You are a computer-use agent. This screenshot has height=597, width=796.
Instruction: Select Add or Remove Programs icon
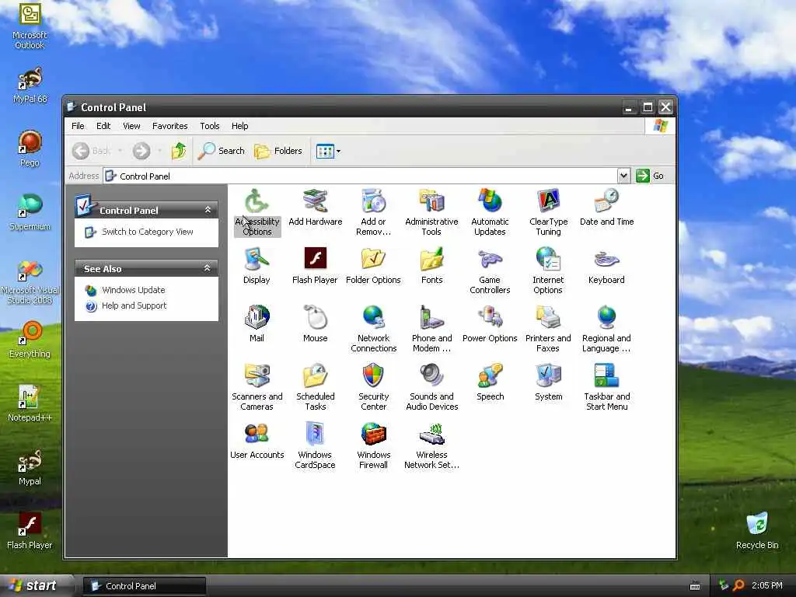pos(374,212)
